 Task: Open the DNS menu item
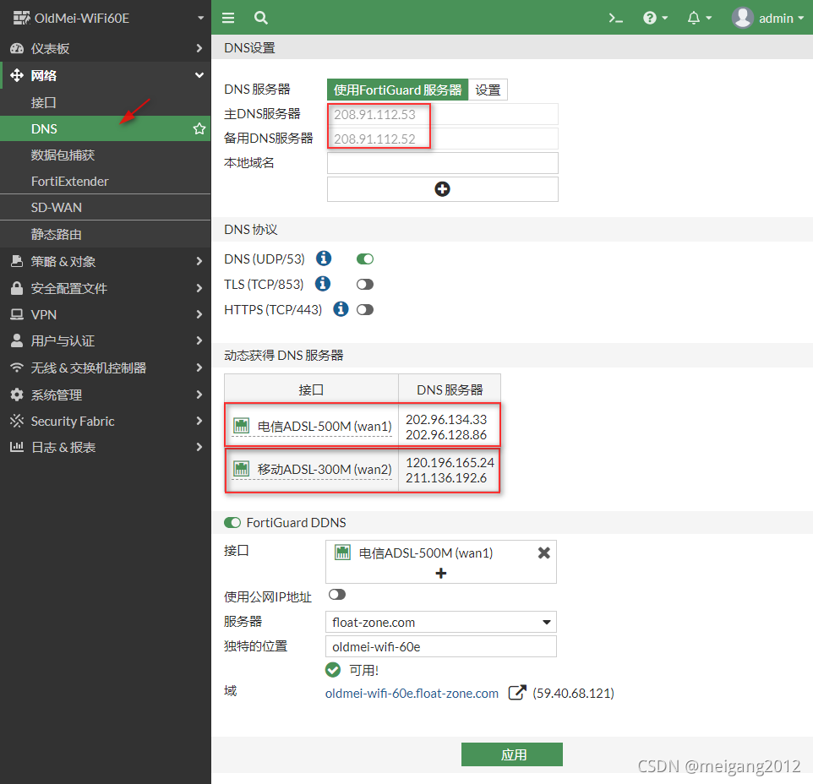click(106, 128)
